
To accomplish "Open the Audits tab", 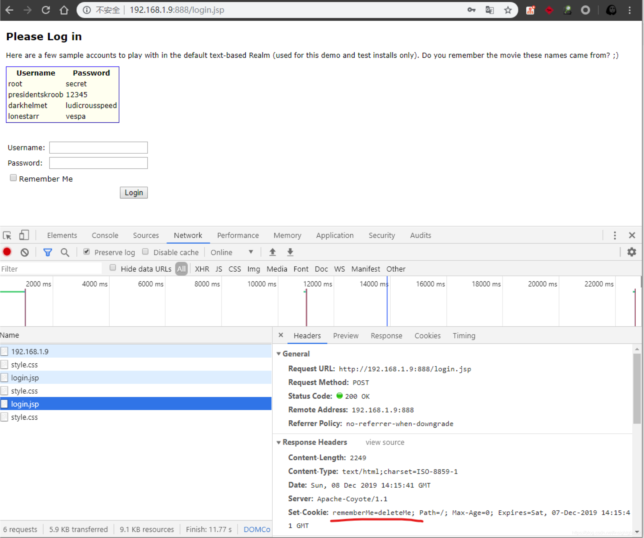I will [421, 235].
